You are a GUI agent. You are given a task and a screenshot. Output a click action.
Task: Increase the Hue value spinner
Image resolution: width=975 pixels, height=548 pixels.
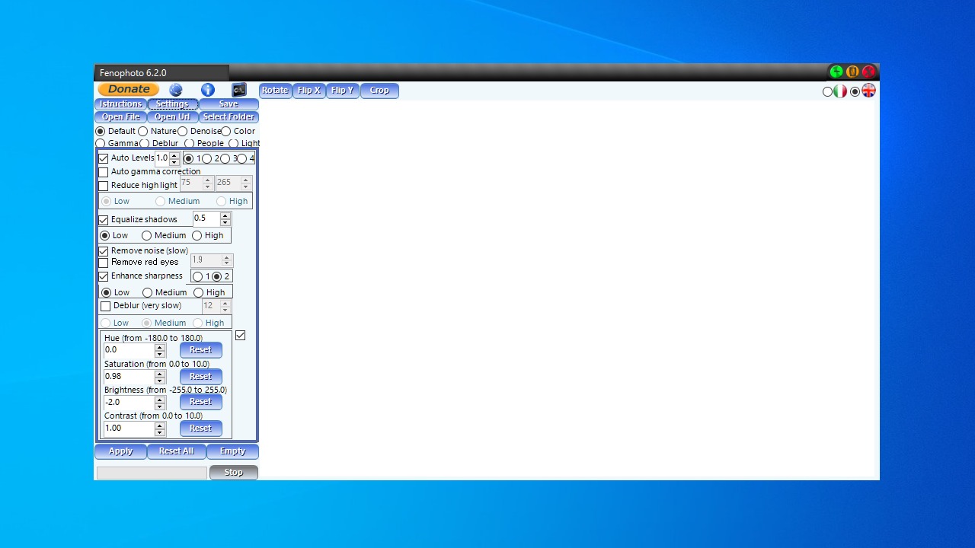[160, 347]
